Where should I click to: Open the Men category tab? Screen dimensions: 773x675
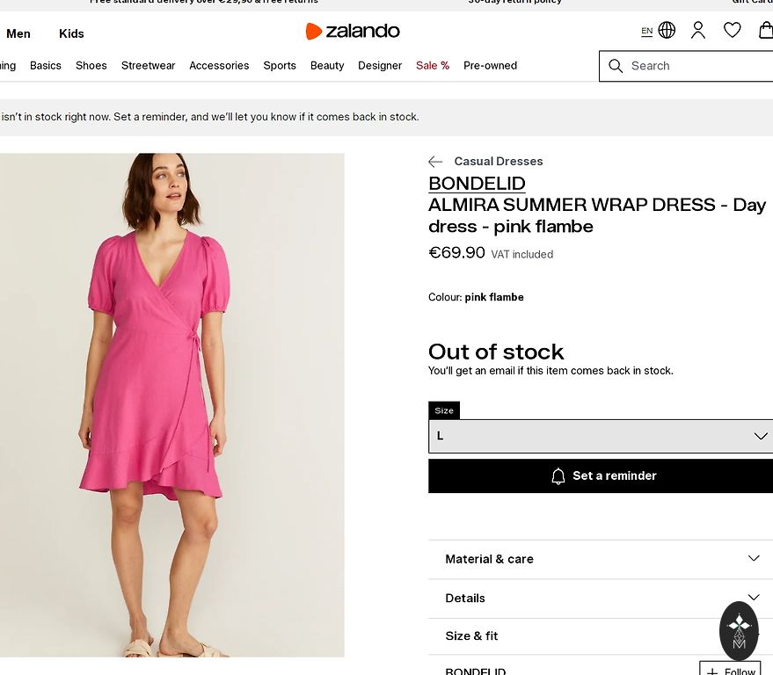(x=18, y=33)
